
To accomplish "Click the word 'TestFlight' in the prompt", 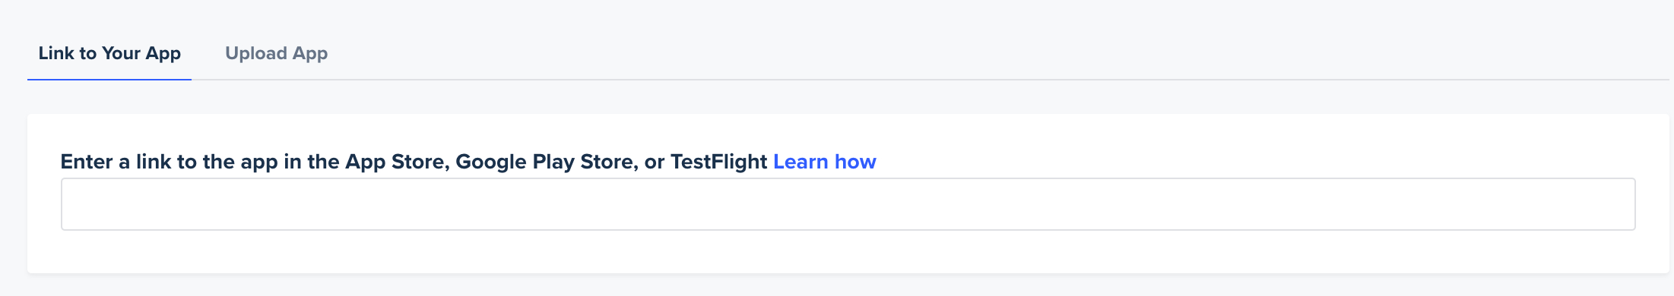I will tap(718, 162).
